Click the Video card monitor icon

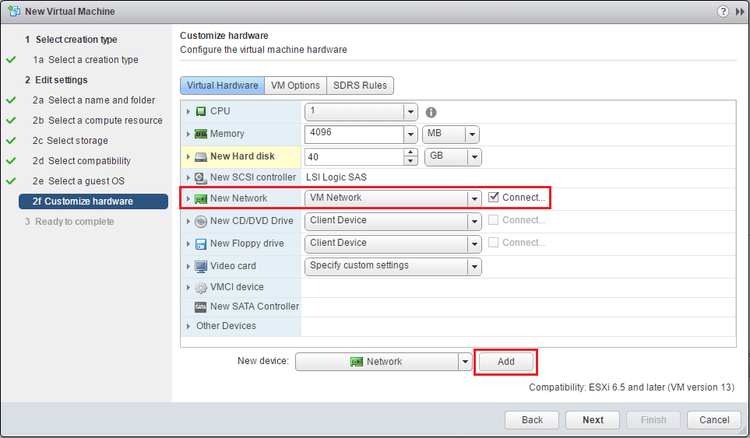201,266
